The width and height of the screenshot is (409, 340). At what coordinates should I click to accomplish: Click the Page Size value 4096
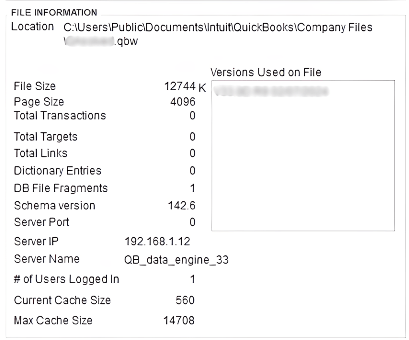coord(184,101)
